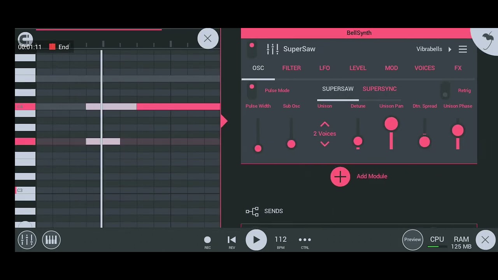Switch to the FILTER tab
The width and height of the screenshot is (498, 280).
pos(291,68)
